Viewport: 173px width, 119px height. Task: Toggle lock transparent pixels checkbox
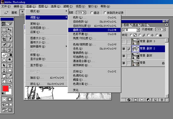(x=131, y=35)
